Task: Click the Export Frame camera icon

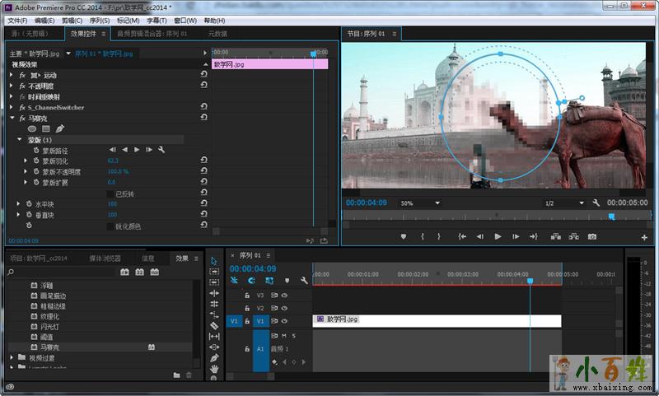Action: 591,237
